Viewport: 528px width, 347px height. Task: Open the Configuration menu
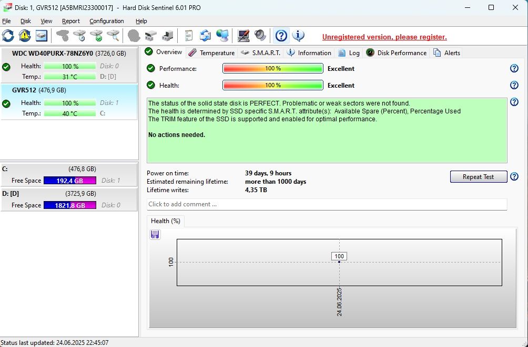point(107,21)
